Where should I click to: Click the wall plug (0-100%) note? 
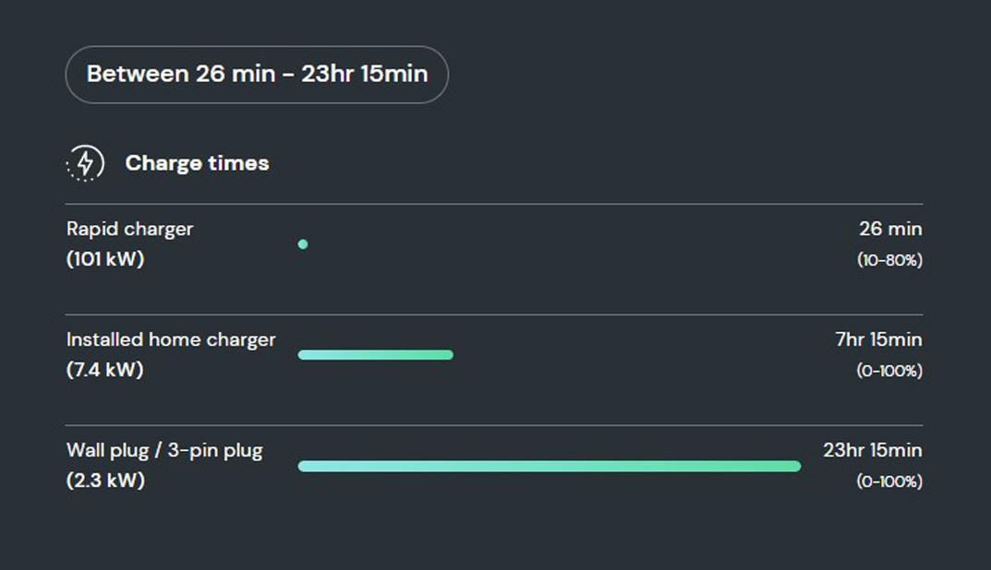coord(889,481)
